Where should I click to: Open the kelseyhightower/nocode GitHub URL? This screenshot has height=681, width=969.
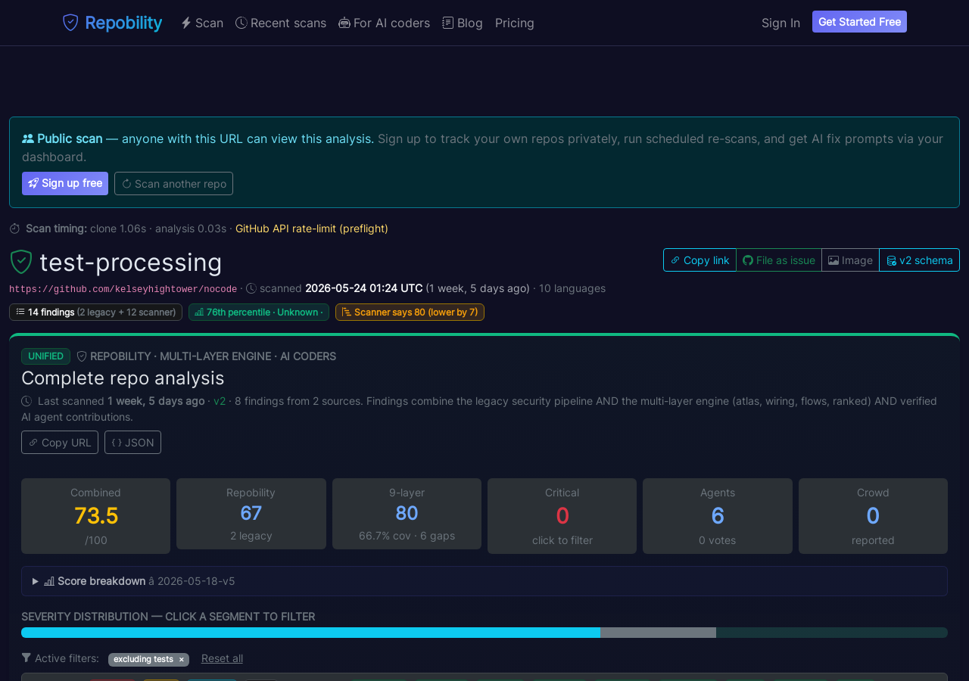pyautogui.click(x=123, y=289)
